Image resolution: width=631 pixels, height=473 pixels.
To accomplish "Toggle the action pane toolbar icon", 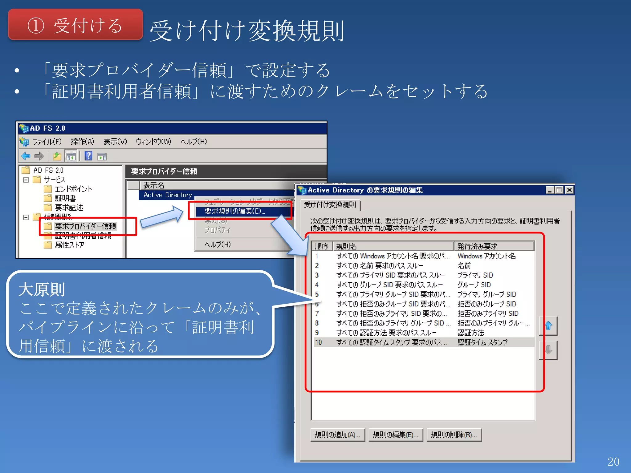I will click(x=102, y=157).
